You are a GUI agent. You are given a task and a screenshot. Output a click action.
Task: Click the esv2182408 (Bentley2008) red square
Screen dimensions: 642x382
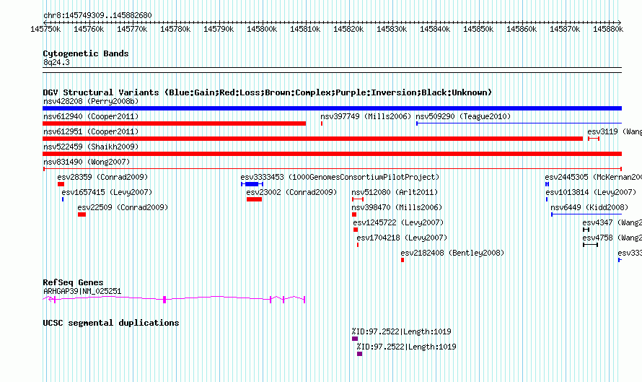pos(403,260)
